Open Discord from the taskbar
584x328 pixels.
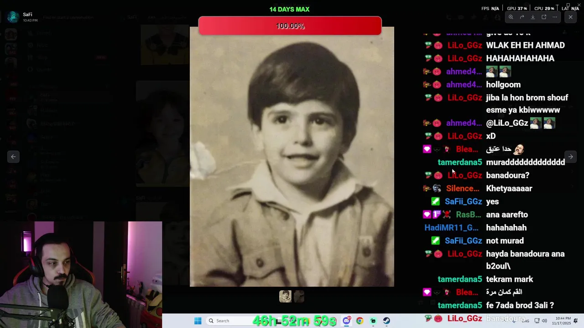pyautogui.click(x=347, y=321)
